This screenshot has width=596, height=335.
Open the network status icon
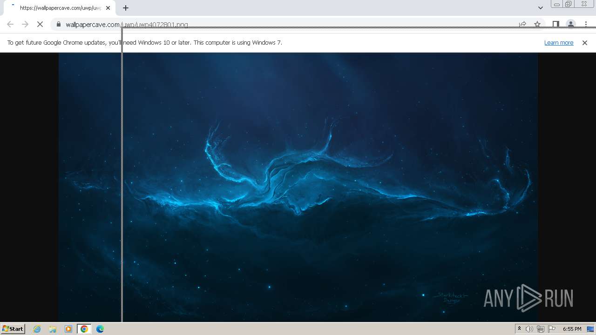[541, 329]
